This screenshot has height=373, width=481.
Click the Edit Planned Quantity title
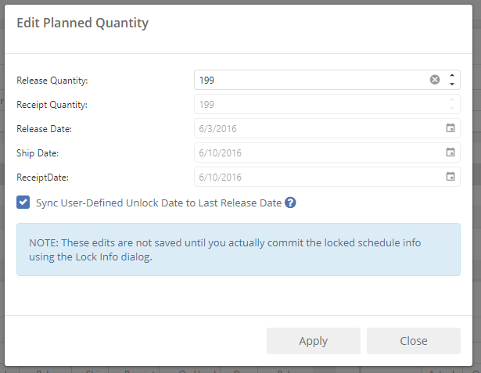[x=83, y=23]
